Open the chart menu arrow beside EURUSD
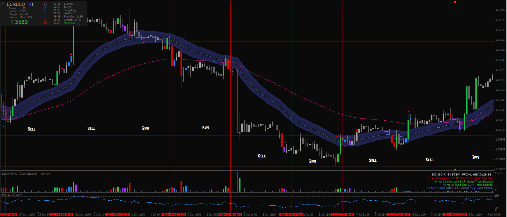Viewport: 507px width, 217px height. (x=3, y=4)
